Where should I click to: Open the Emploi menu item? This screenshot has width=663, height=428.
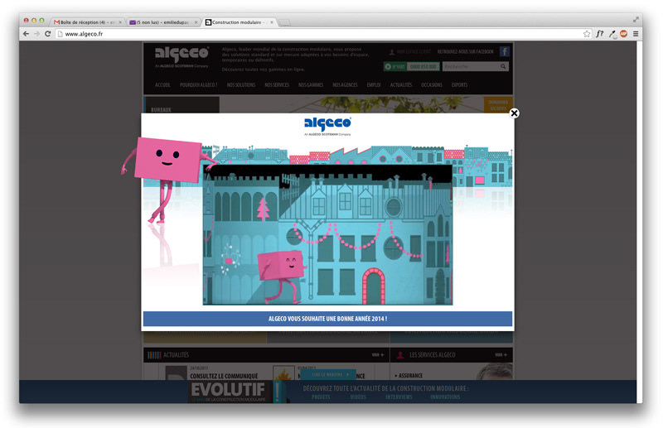(374, 85)
